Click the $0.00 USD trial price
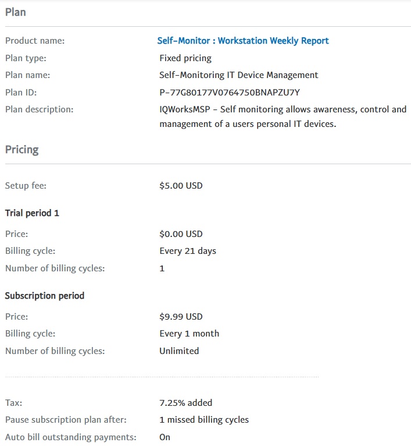The width and height of the screenshot is (411, 446). point(181,234)
